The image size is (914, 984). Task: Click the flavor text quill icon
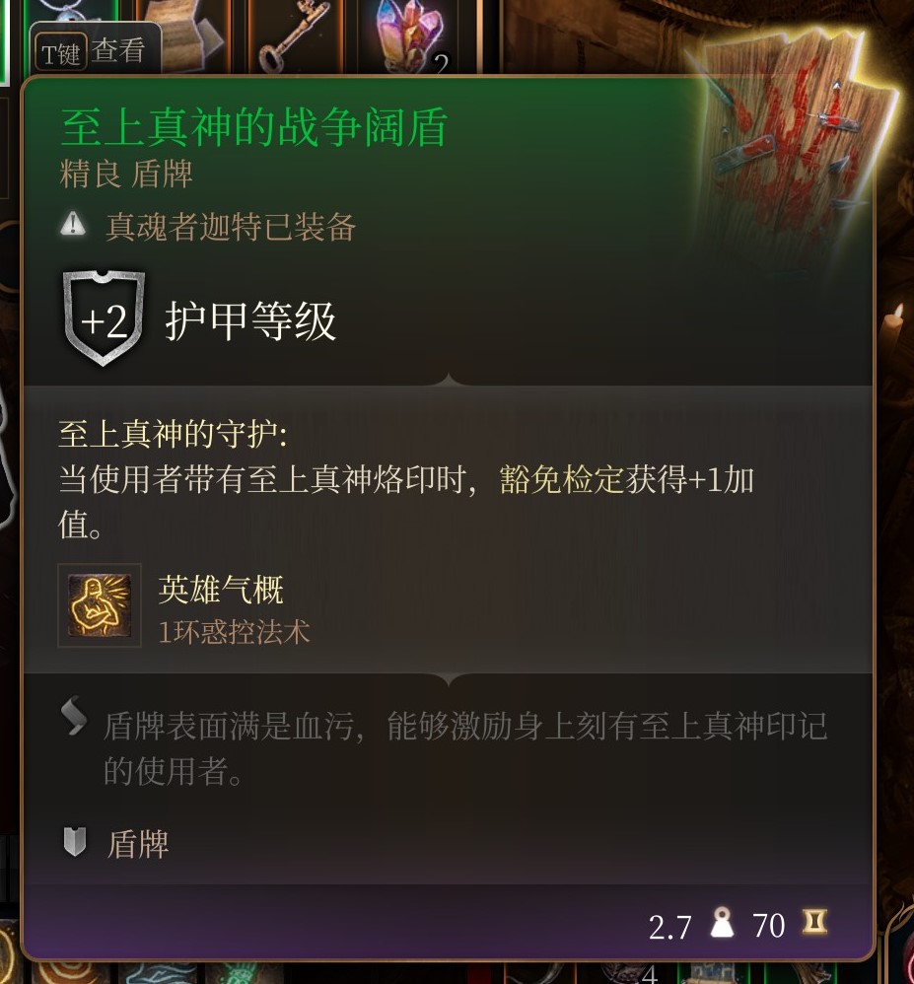point(73,716)
